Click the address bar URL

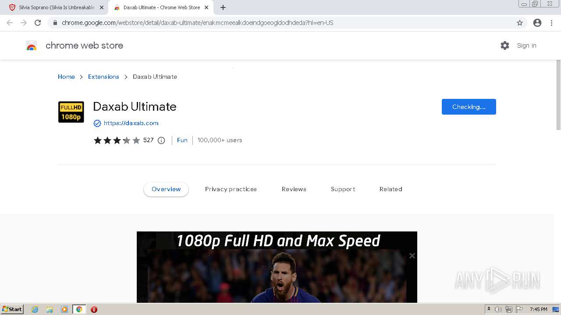[x=197, y=23]
